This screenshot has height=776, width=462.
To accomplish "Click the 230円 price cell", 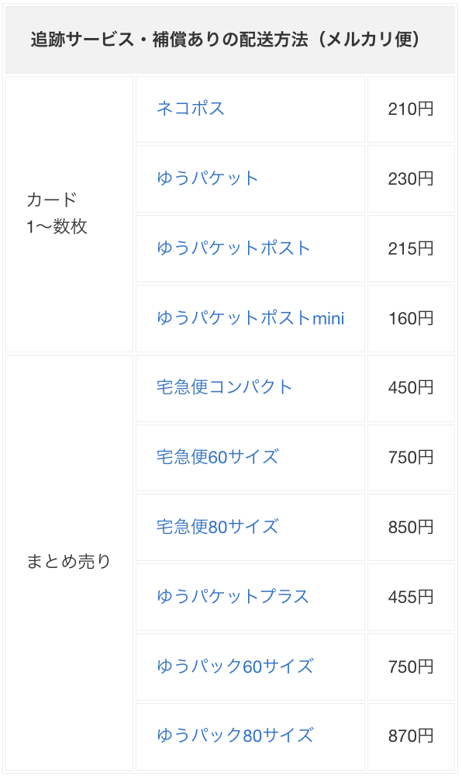I will tap(411, 178).
